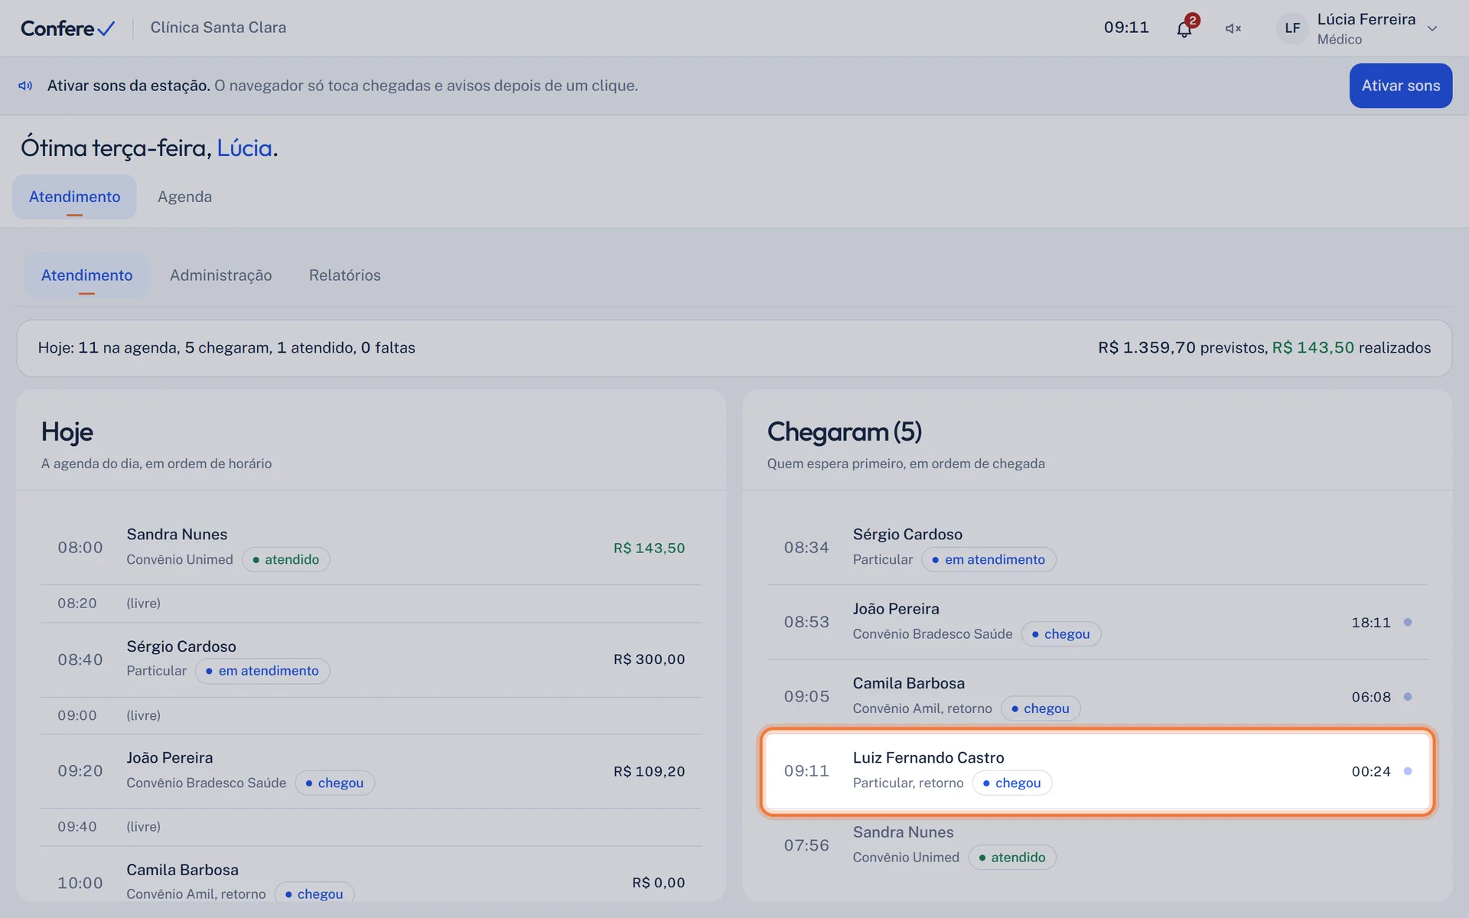Open the Administração tab
Screen dimensions: 1469x918
pos(221,275)
